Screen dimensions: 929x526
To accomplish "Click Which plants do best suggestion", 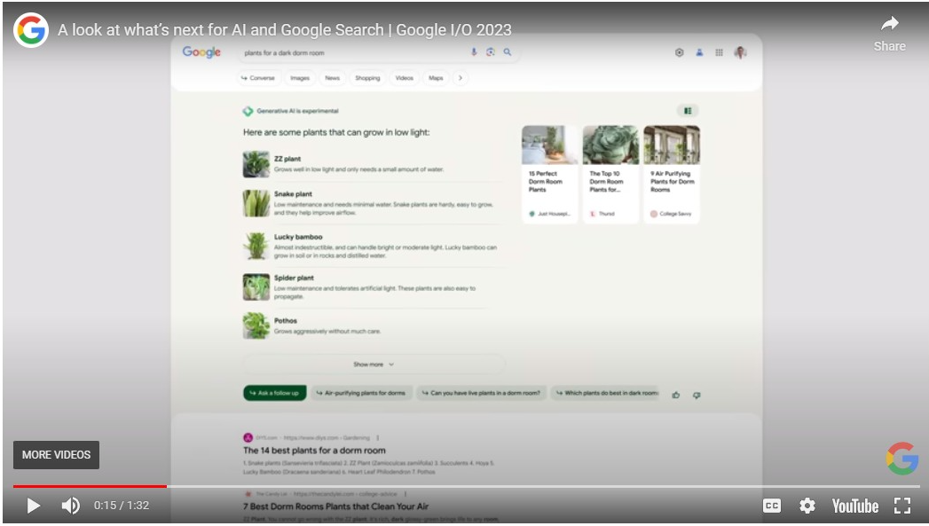I will (605, 393).
